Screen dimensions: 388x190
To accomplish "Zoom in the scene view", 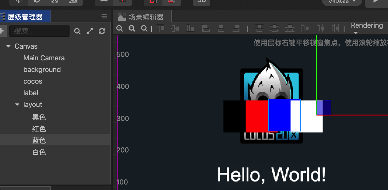I will click(119, 29).
